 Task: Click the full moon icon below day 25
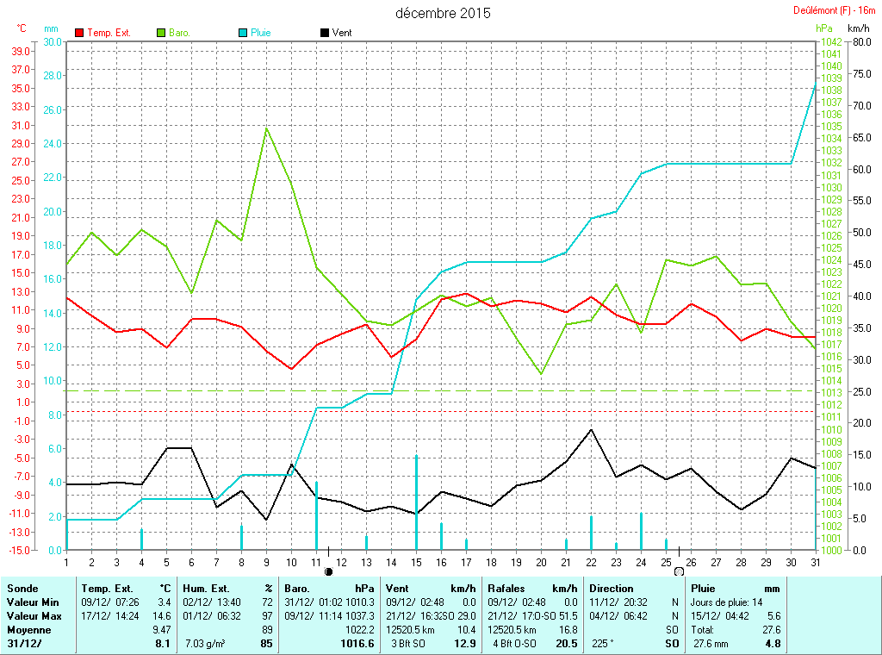pyautogui.click(x=679, y=571)
